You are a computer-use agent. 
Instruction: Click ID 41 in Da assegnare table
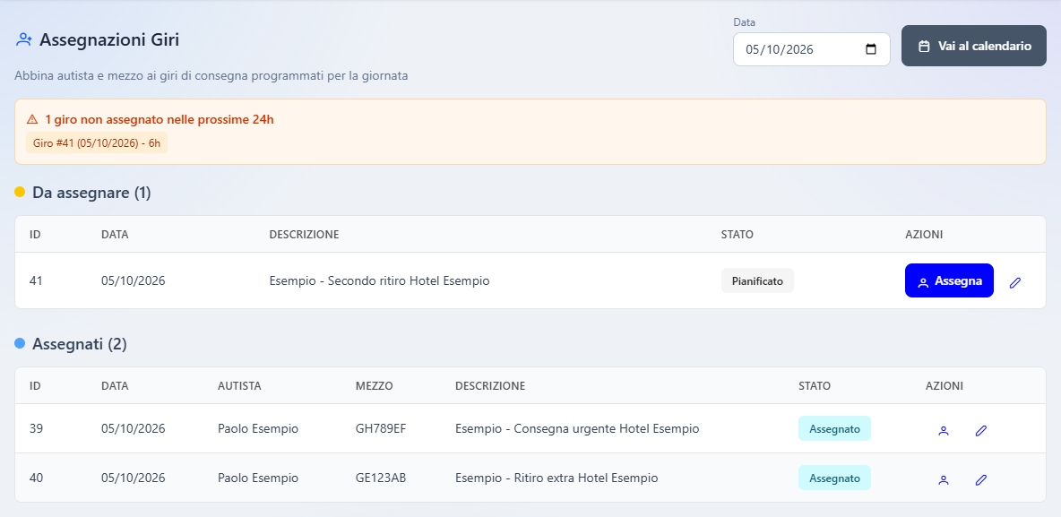point(37,280)
